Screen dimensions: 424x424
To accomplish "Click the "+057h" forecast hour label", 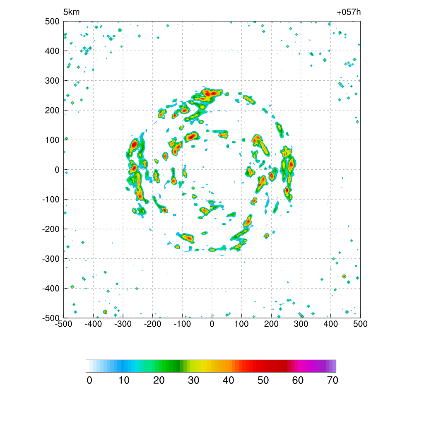I will (x=349, y=12).
